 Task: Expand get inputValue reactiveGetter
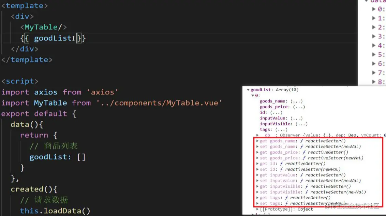click(257, 175)
